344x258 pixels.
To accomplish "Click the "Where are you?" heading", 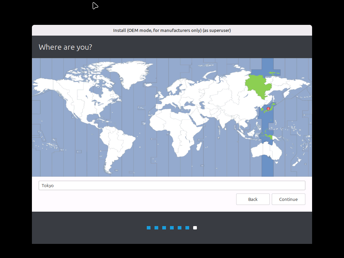I will point(65,47).
